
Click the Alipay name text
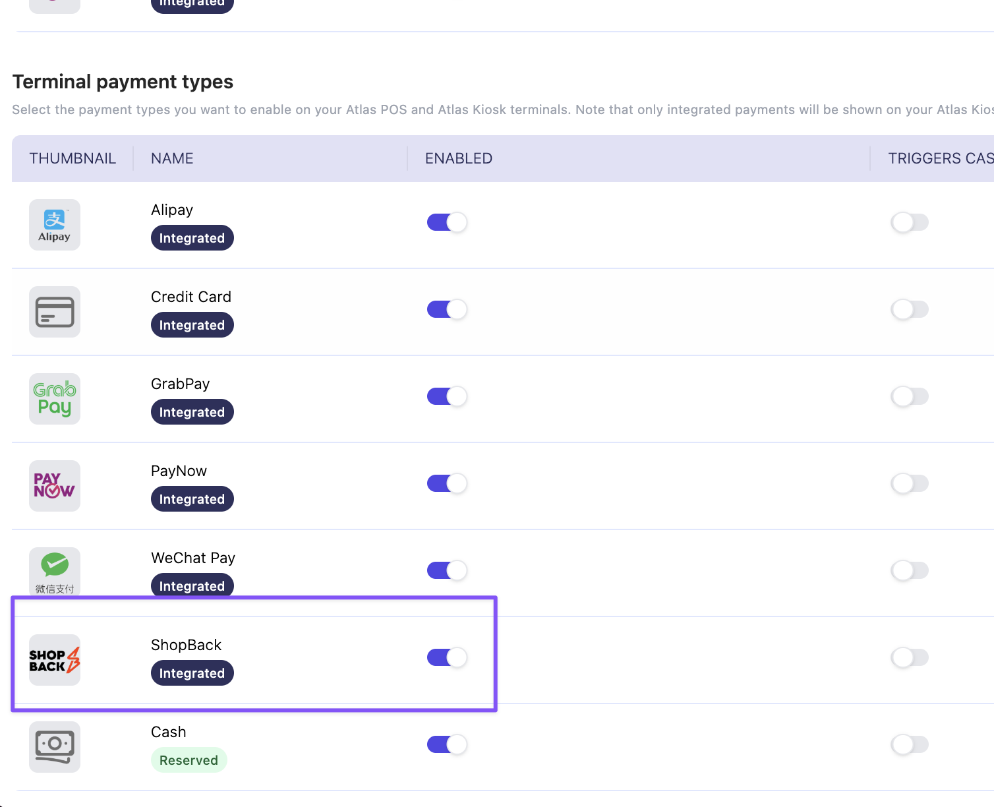[x=172, y=210]
